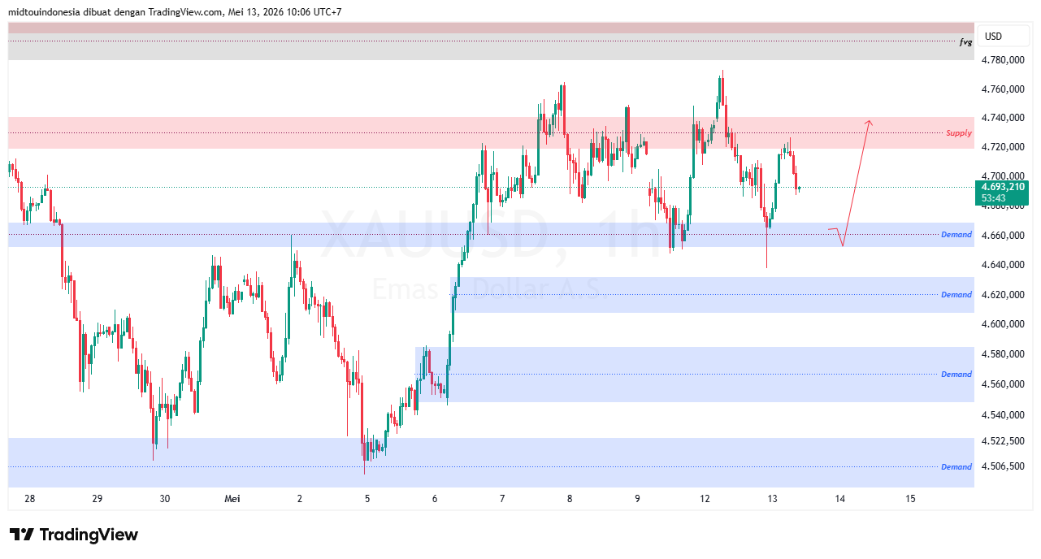Click the Mei month label on time axis
Screen dimensions: 1041x559
(x=232, y=499)
